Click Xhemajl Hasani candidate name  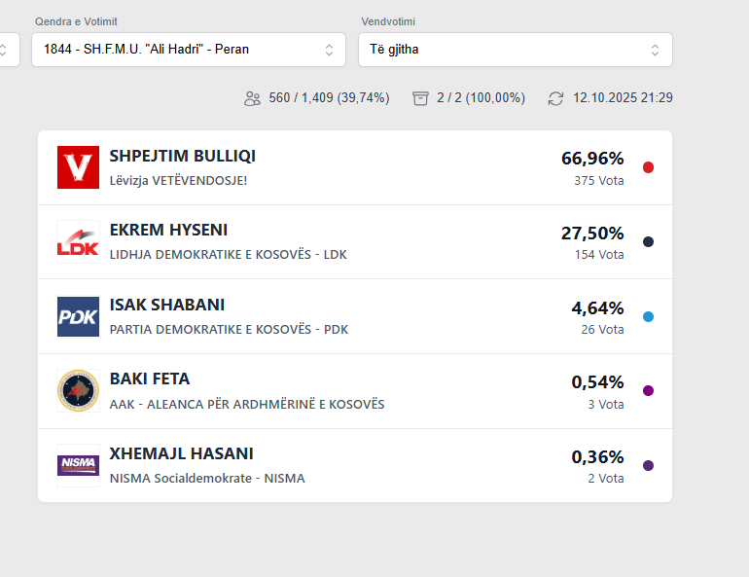click(181, 453)
